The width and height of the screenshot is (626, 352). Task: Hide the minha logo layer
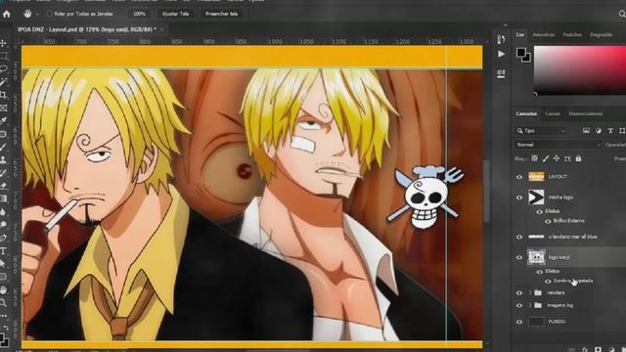click(x=519, y=198)
